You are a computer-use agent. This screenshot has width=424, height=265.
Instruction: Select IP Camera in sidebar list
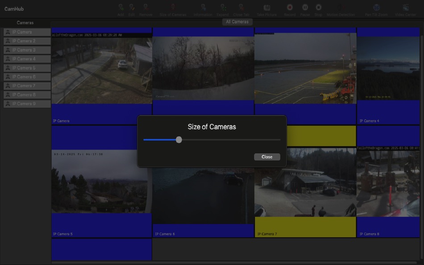coord(27,32)
